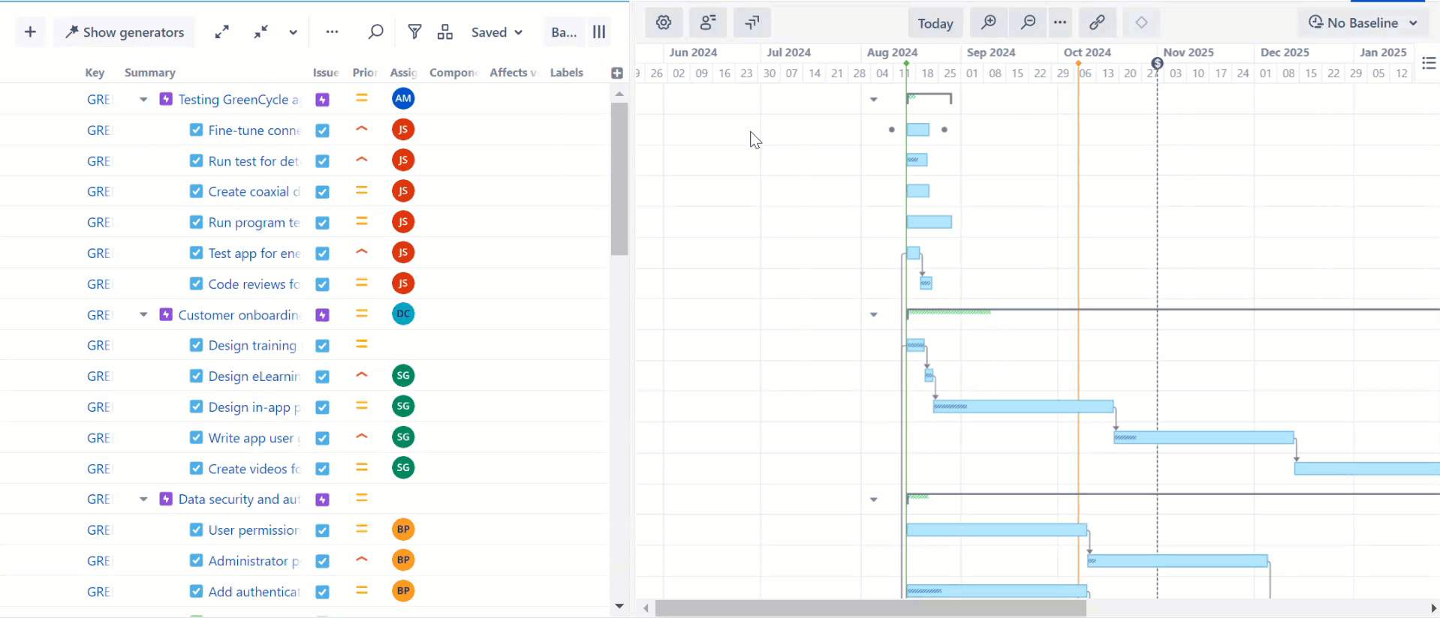Viewport: 1440px width, 618px height.
Task: Click the horizontal scrollbar under the Gantt chart
Action: point(871,608)
